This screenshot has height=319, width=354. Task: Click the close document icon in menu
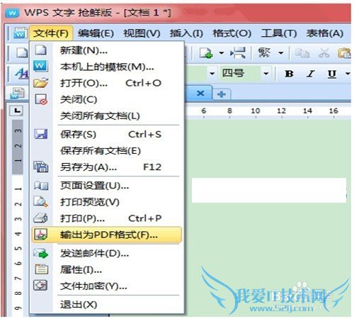[41, 99]
